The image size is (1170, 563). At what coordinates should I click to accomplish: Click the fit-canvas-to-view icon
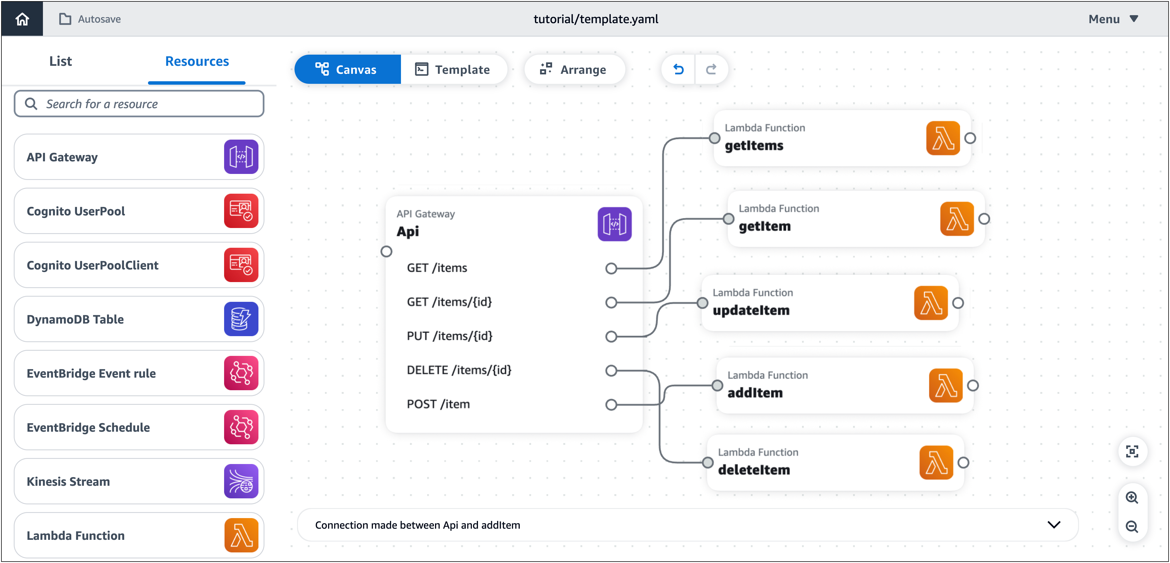1132,451
